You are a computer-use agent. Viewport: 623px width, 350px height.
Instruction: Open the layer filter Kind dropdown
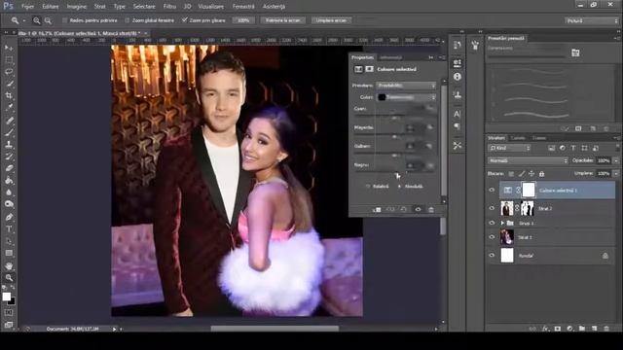click(509, 148)
